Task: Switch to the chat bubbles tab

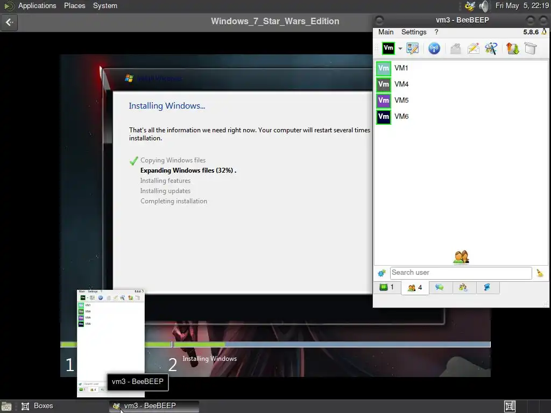Action: coord(440,288)
